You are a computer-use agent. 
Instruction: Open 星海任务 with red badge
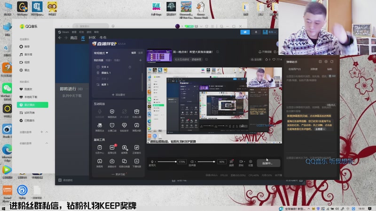pyautogui.click(x=112, y=149)
